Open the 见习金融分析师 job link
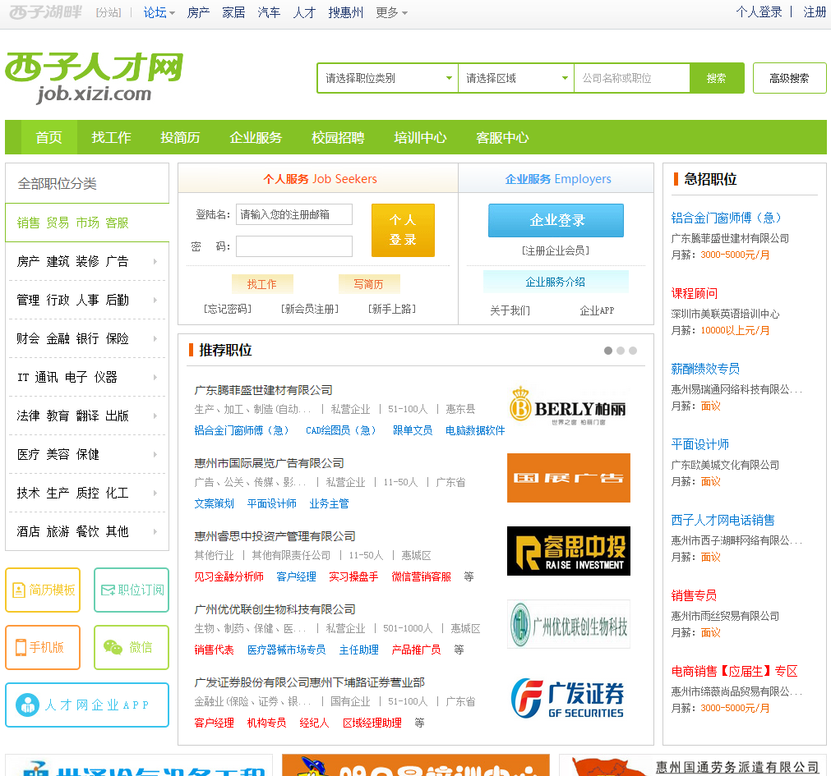The image size is (831, 776). pos(229,576)
